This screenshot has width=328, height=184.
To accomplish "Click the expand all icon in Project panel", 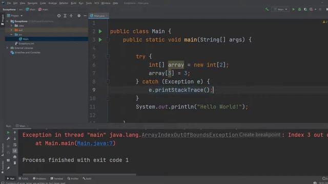I will click(65, 16).
